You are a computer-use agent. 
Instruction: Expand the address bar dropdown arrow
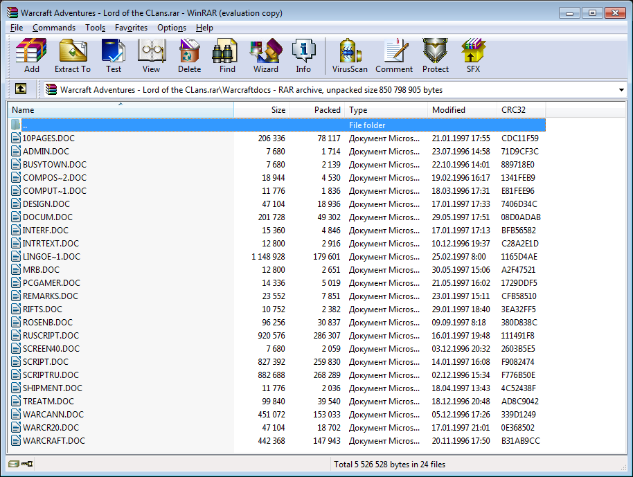[621, 89]
